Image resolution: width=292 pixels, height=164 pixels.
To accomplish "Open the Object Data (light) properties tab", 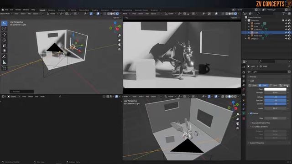I will pyautogui.click(x=244, y=113).
